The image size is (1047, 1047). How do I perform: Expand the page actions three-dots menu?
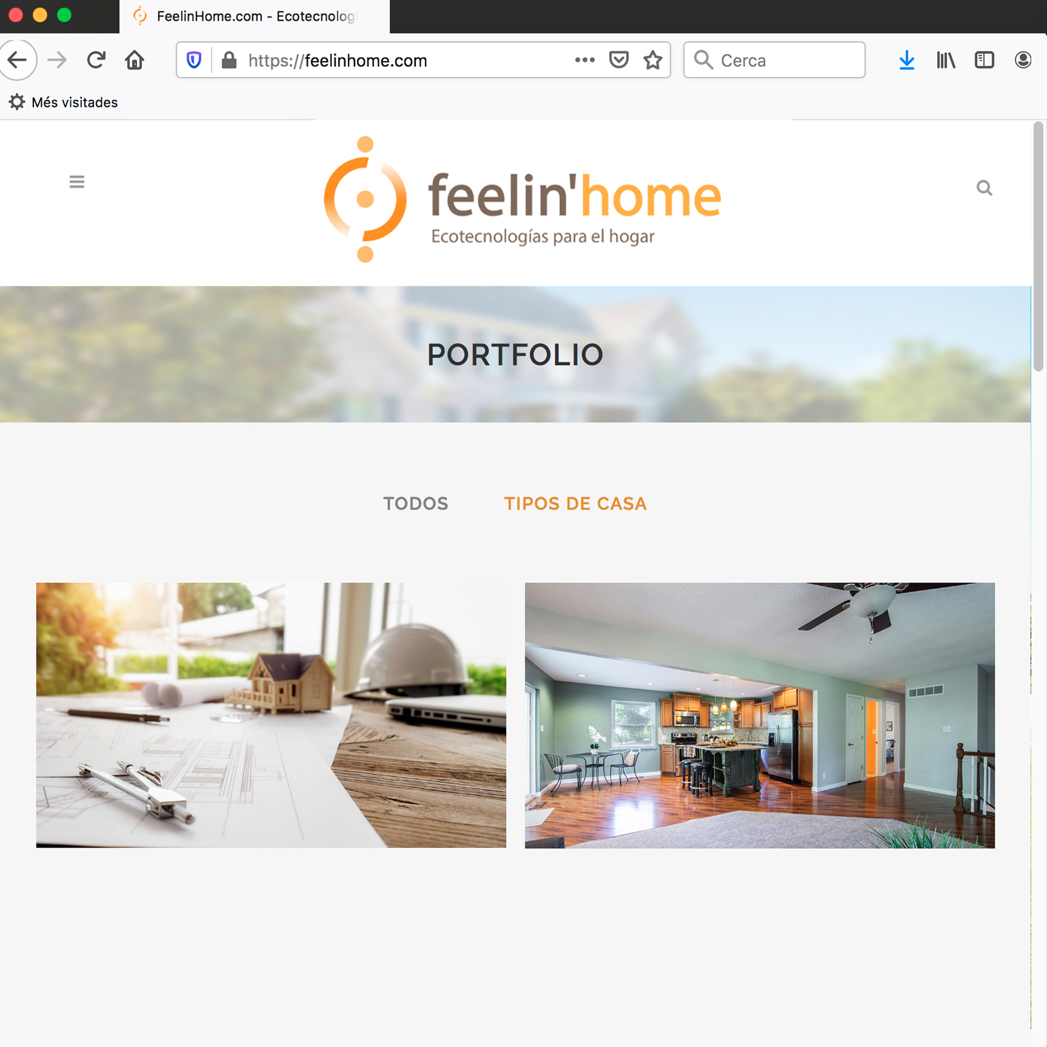[x=584, y=60]
